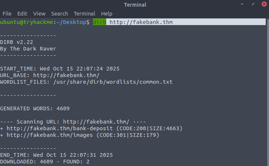Screen dimensions: 269x166
Task: Open the File menu
Action: (7, 14)
